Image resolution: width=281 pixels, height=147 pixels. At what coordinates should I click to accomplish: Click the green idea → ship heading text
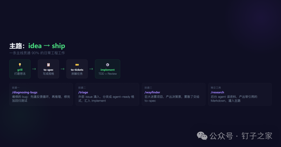47,46
